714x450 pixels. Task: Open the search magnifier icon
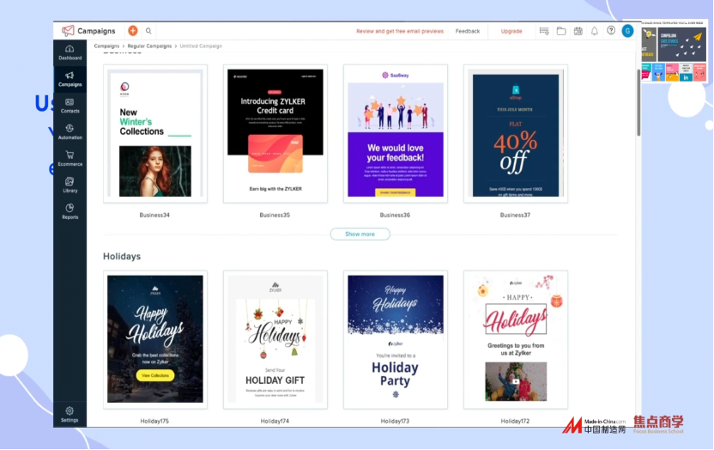148,31
